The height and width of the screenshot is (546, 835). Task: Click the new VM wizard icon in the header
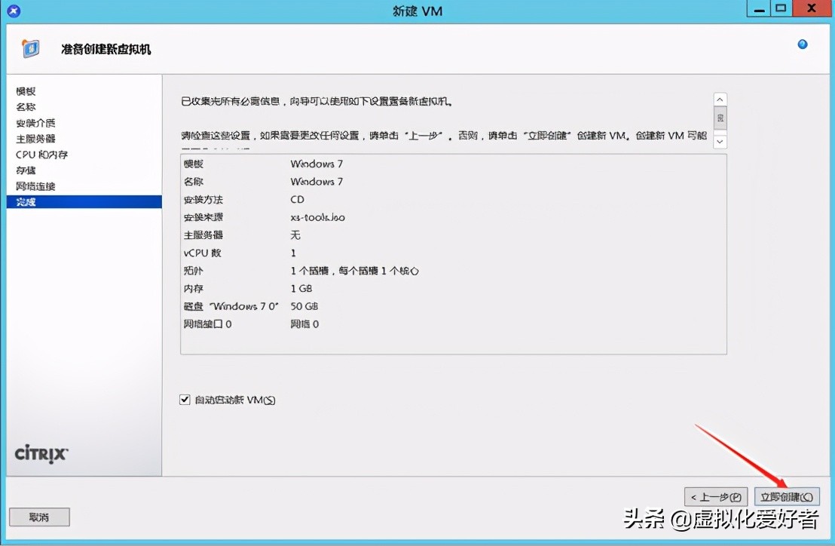pos(30,48)
